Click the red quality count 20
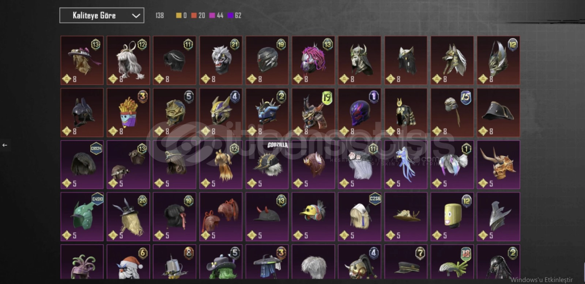Viewport: 585px width, 284px height. tap(202, 15)
